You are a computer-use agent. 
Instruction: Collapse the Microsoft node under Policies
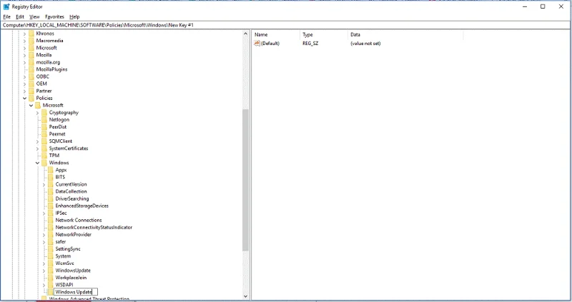[31, 105]
